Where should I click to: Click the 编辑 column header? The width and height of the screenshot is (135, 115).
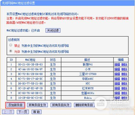point(121,60)
